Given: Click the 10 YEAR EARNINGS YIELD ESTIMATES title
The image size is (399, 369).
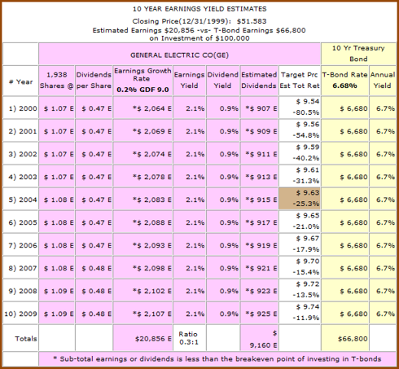Looking at the screenshot, I should pyautogui.click(x=199, y=9).
